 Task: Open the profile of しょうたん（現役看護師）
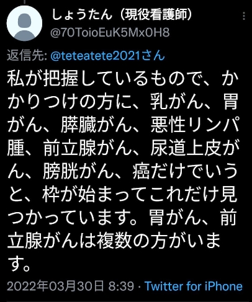(x=122, y=15)
